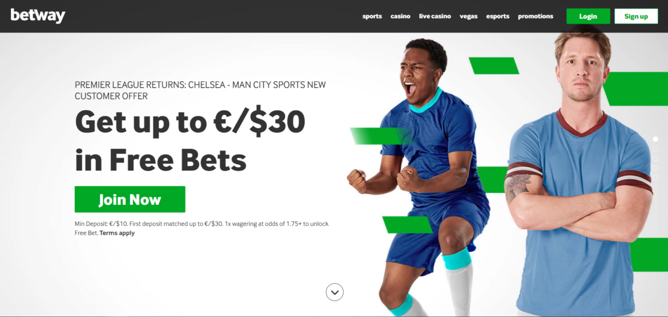668x317 pixels.
Task: Select the fifth carousel slide dot
Action: click(x=655, y=178)
